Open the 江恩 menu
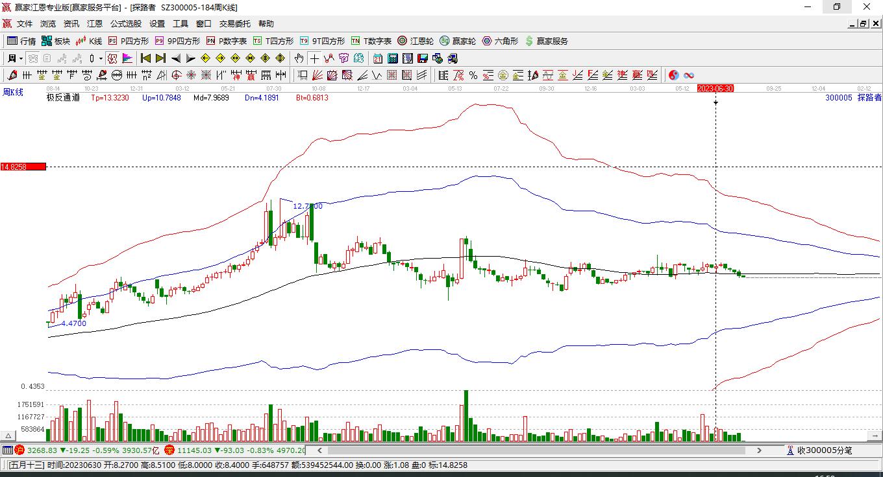Image resolution: width=883 pixels, height=477 pixels. (x=95, y=24)
